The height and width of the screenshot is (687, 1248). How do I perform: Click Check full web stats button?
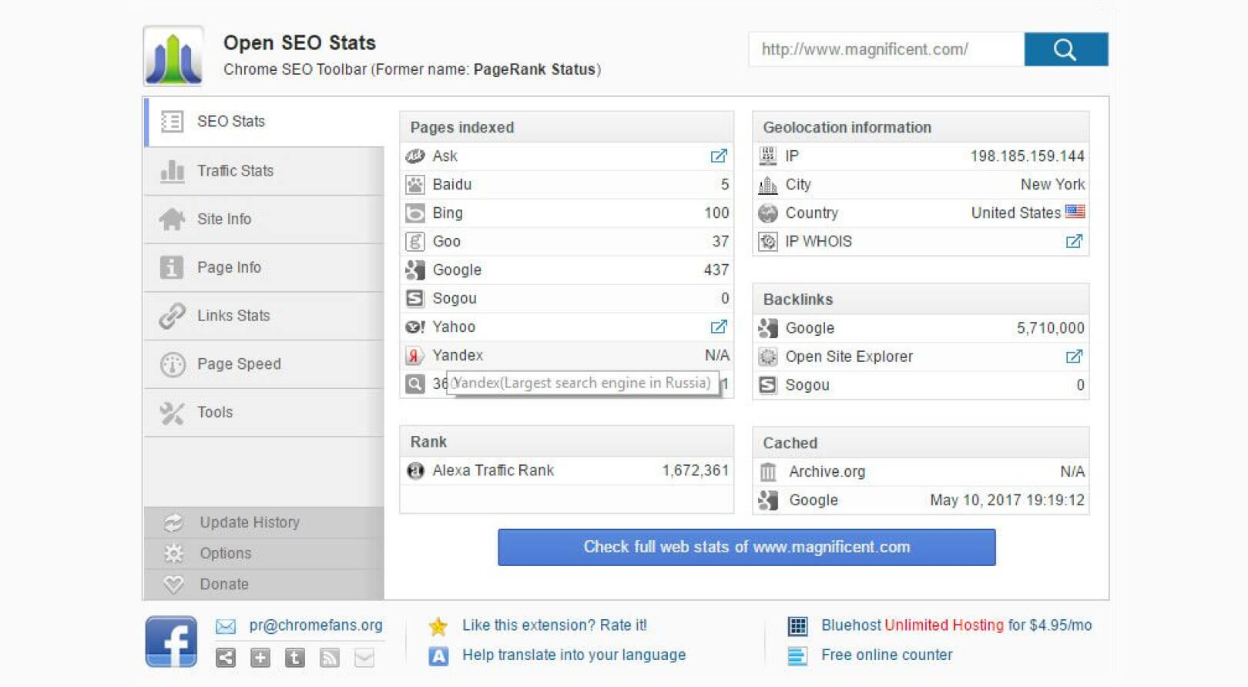(x=746, y=547)
